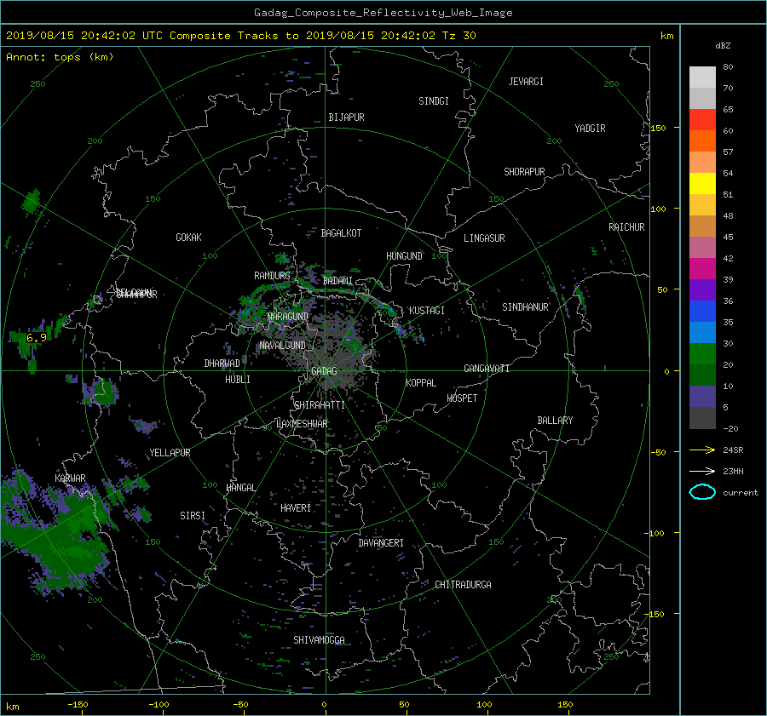Click the UTC Composite Tracks timestamp header
This screenshot has height=716, width=767.
click(240, 36)
